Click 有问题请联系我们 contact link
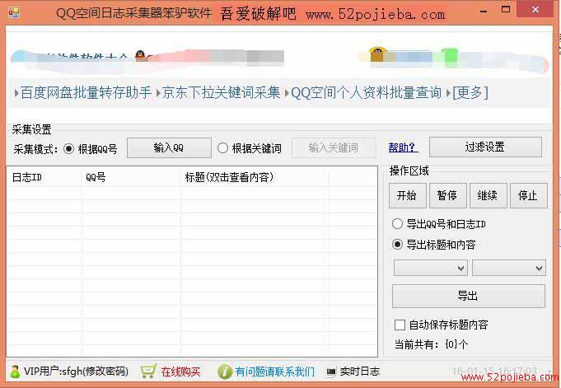This screenshot has width=561, height=388. click(x=275, y=372)
